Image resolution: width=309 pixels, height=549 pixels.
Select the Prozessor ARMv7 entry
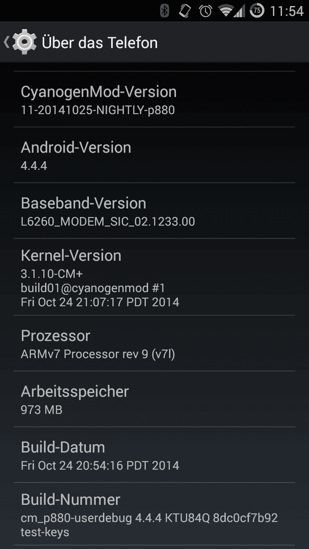click(154, 343)
